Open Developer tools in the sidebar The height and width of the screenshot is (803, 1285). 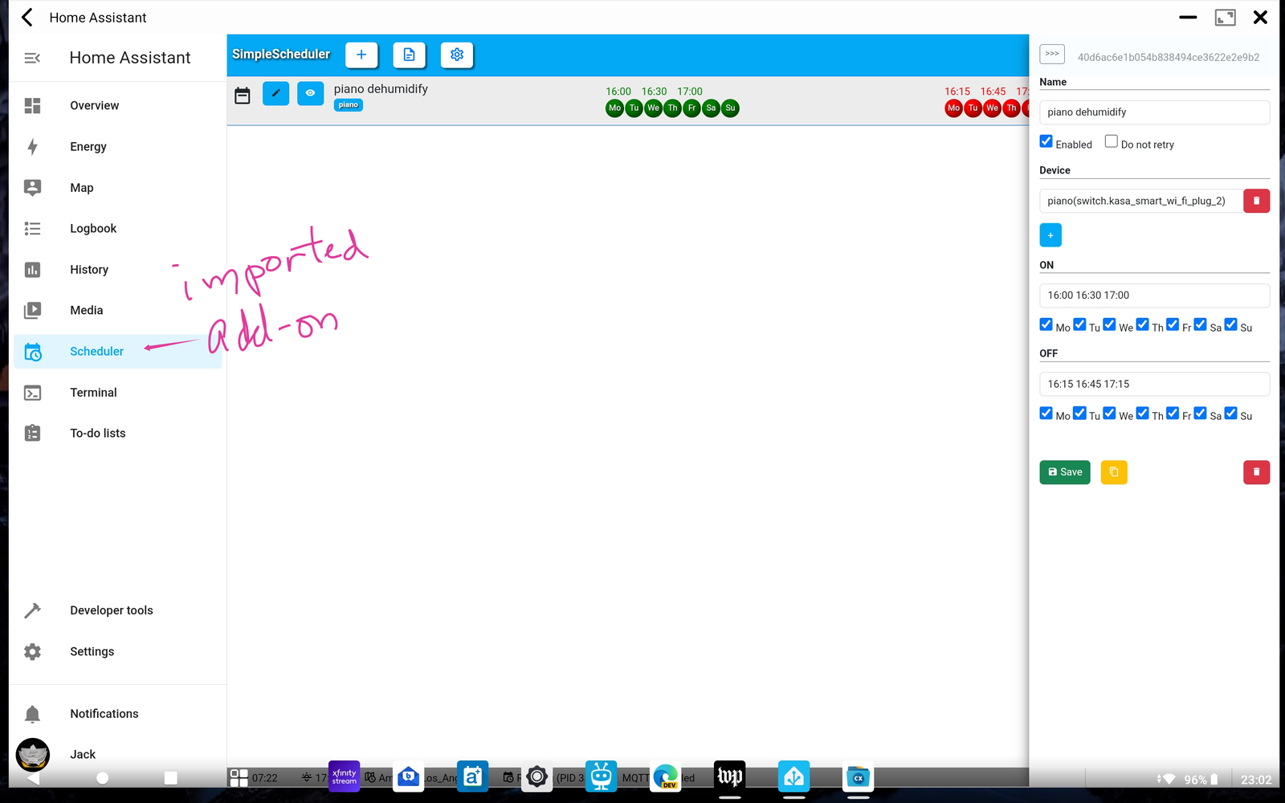[111, 610]
